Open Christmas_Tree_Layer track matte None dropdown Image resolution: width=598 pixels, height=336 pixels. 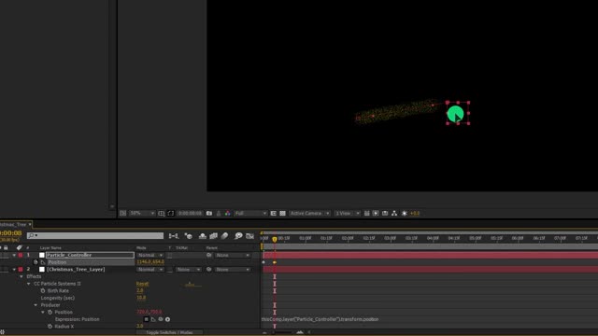click(189, 270)
